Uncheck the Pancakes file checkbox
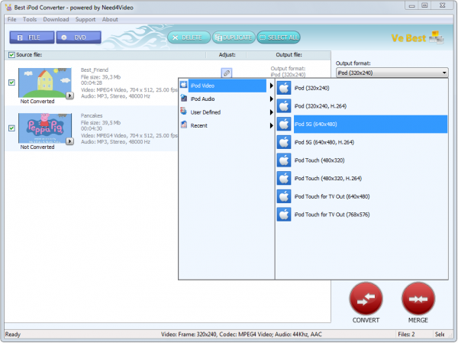The height and width of the screenshot is (343, 458). click(x=11, y=128)
